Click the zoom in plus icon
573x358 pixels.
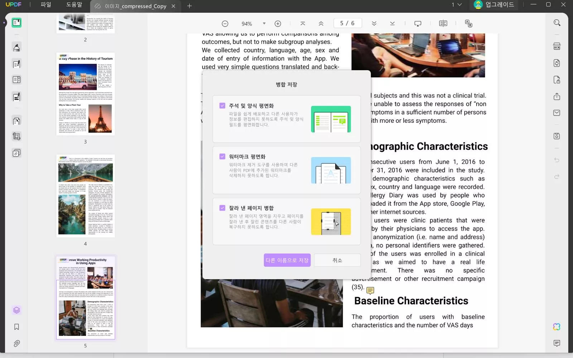click(x=278, y=24)
